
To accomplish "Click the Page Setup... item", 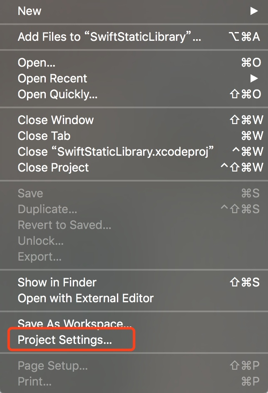I will (x=52, y=366).
